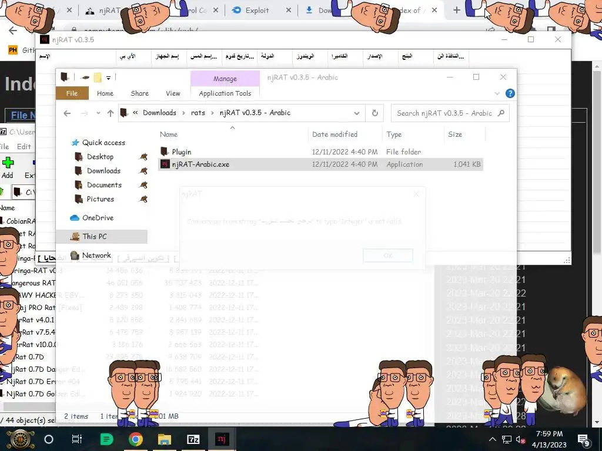Click the muted volume tray icon
Image resolution: width=602 pixels, height=451 pixels.
click(x=521, y=439)
